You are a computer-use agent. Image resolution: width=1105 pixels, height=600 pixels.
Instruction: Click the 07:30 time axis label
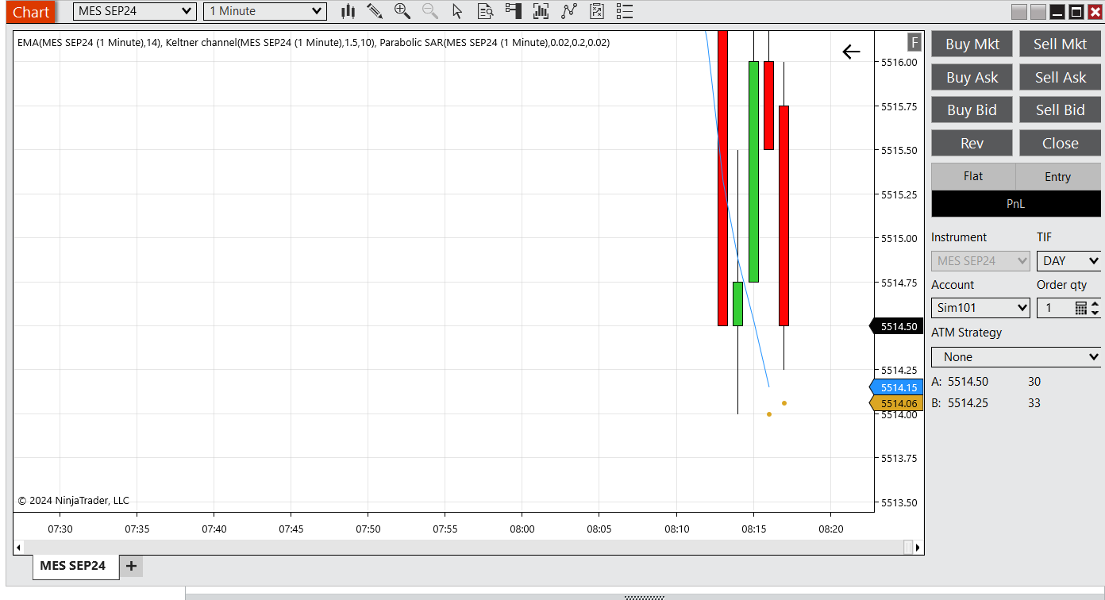60,529
